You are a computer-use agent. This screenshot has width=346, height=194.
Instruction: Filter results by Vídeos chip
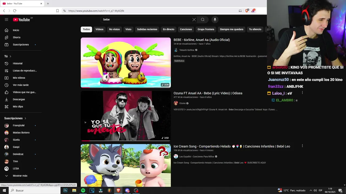[x=99, y=29]
